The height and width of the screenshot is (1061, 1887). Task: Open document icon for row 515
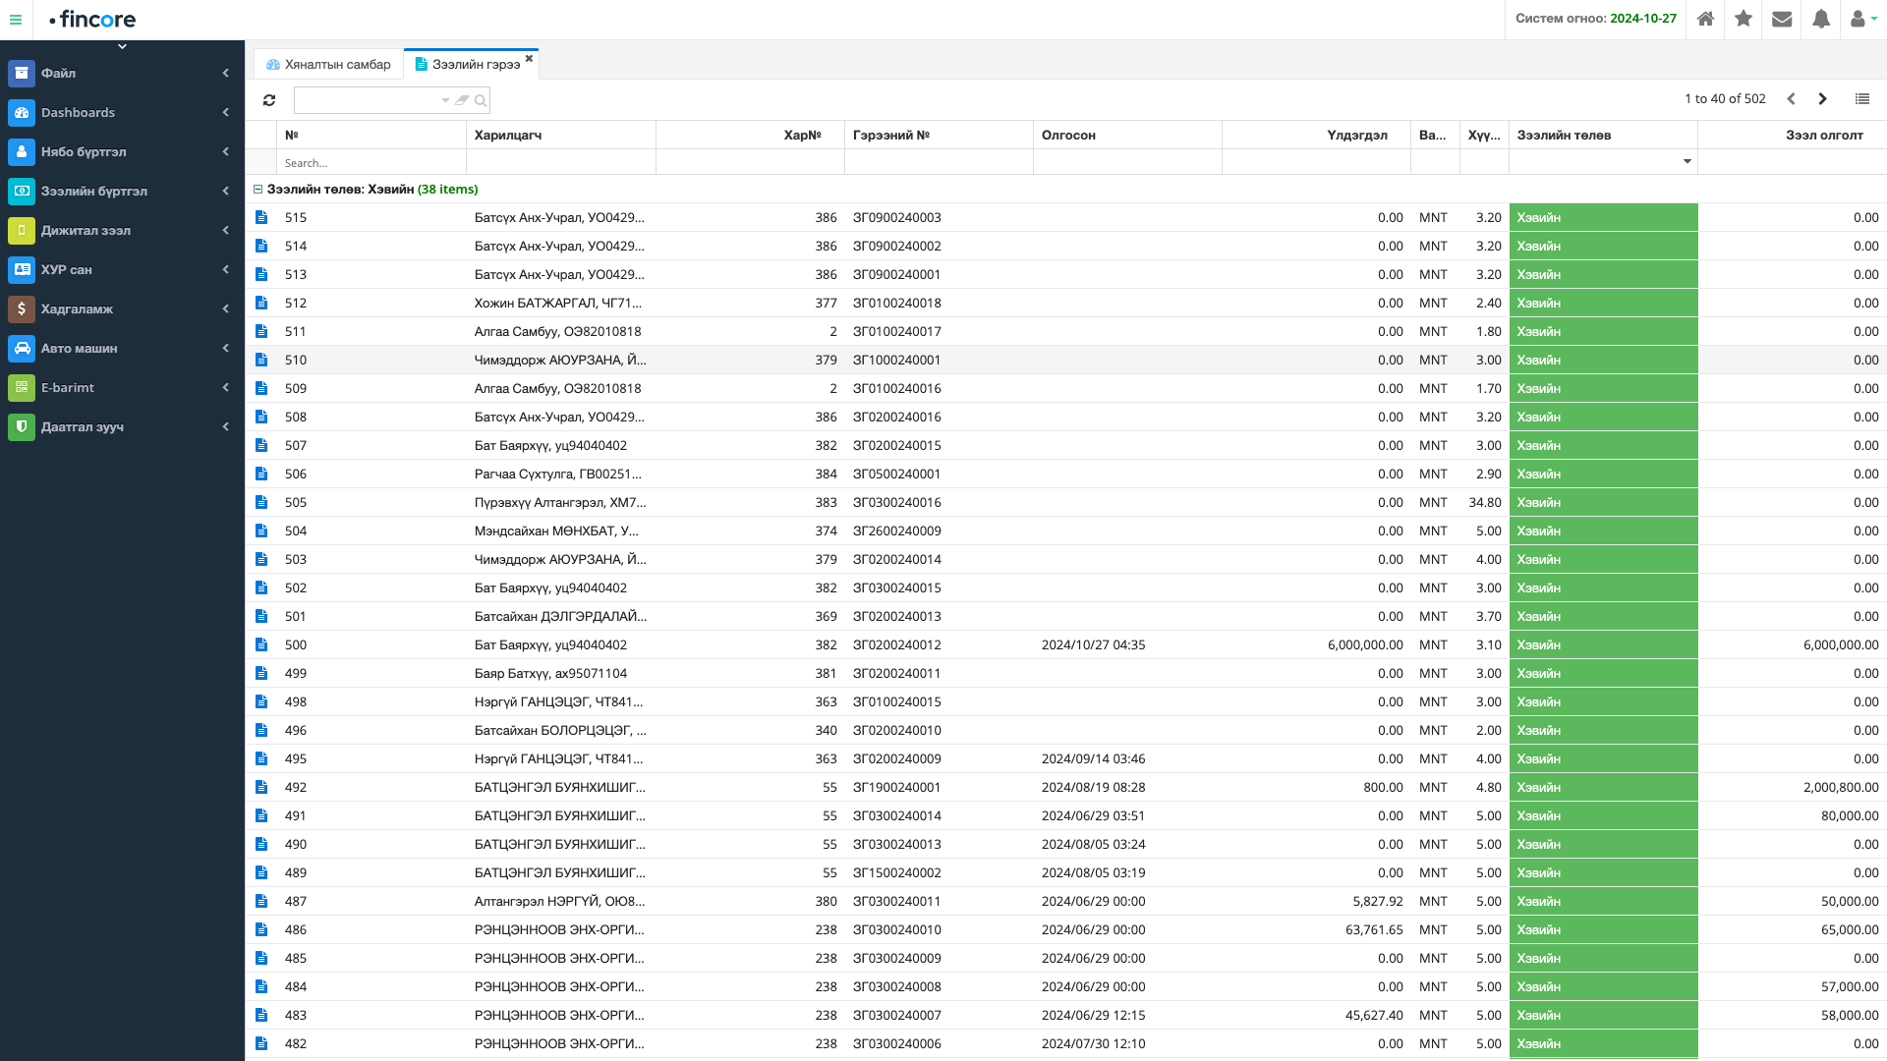coord(261,217)
